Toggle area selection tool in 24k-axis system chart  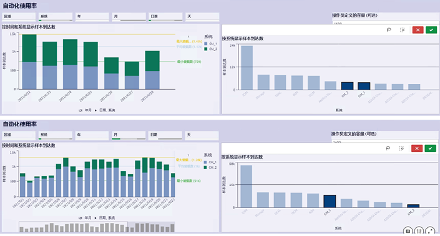pyautogui.click(x=402, y=30)
